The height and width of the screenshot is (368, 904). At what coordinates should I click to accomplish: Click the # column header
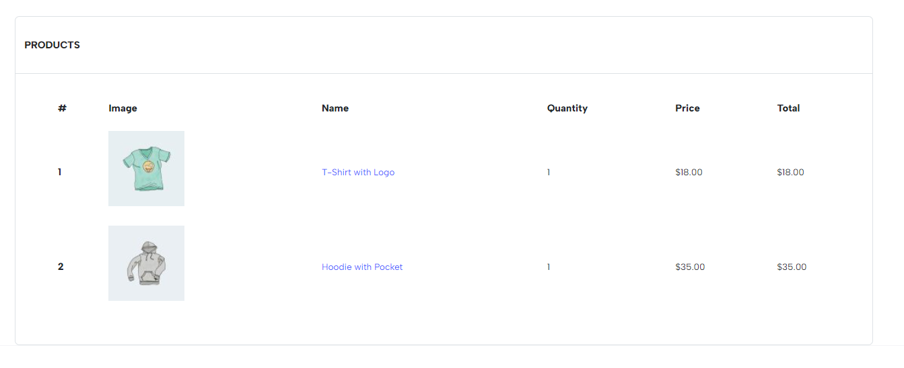(x=62, y=108)
